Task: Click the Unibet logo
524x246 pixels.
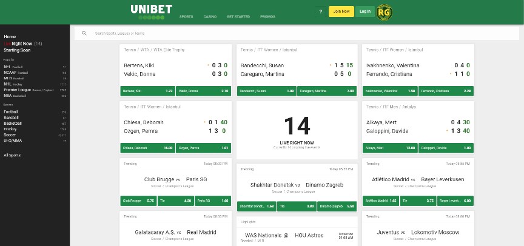Action: tap(151, 12)
